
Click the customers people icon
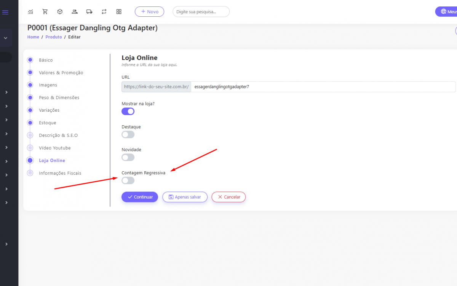75,12
